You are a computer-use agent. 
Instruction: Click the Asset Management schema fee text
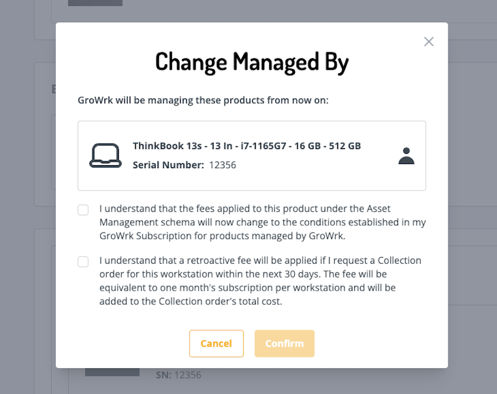tap(262, 222)
